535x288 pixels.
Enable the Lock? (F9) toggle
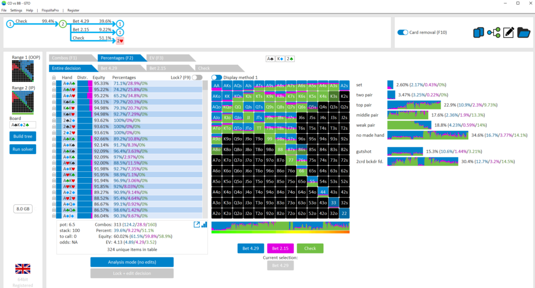pos(197,77)
